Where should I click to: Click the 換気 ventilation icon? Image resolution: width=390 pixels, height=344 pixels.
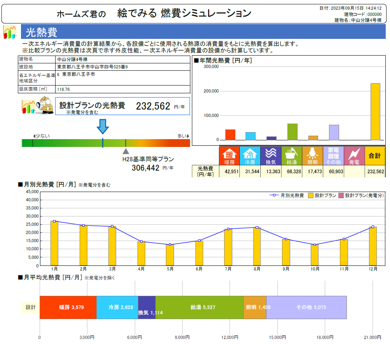tap(271, 155)
